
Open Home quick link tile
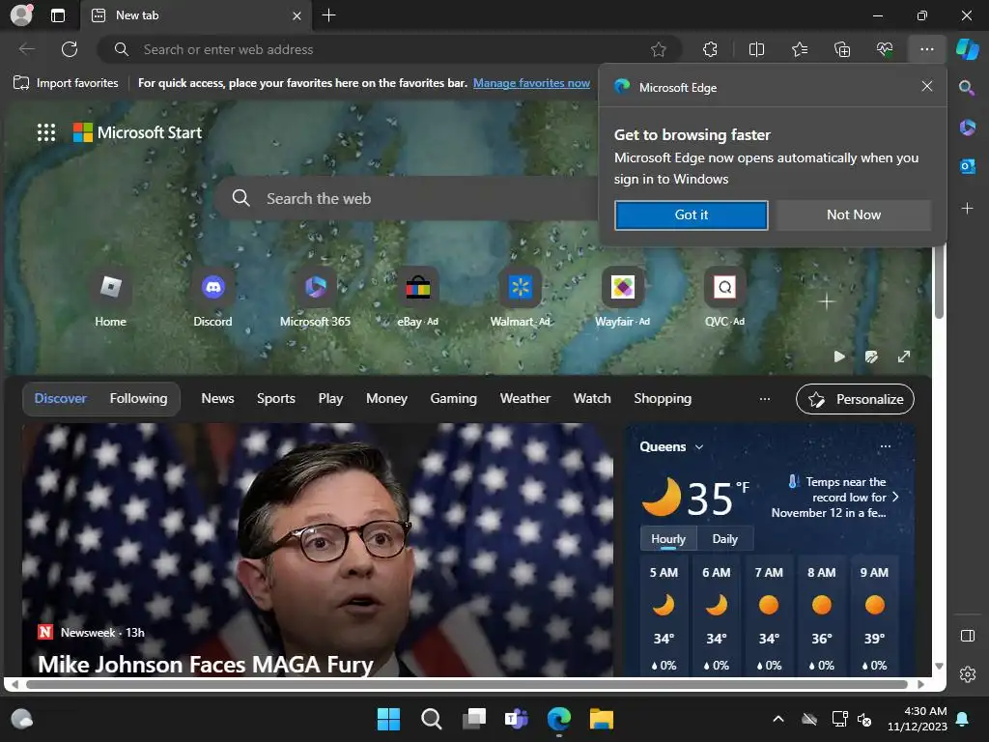click(110, 298)
